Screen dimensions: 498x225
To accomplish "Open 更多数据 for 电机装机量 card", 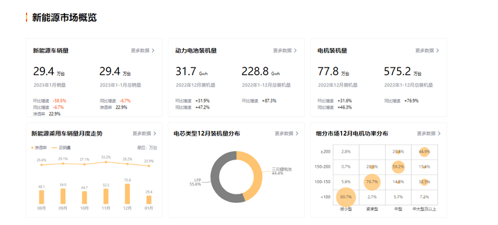I will pyautogui.click(x=427, y=50).
